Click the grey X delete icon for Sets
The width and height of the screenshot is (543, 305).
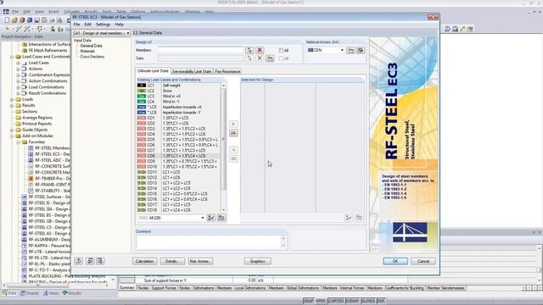click(x=260, y=58)
